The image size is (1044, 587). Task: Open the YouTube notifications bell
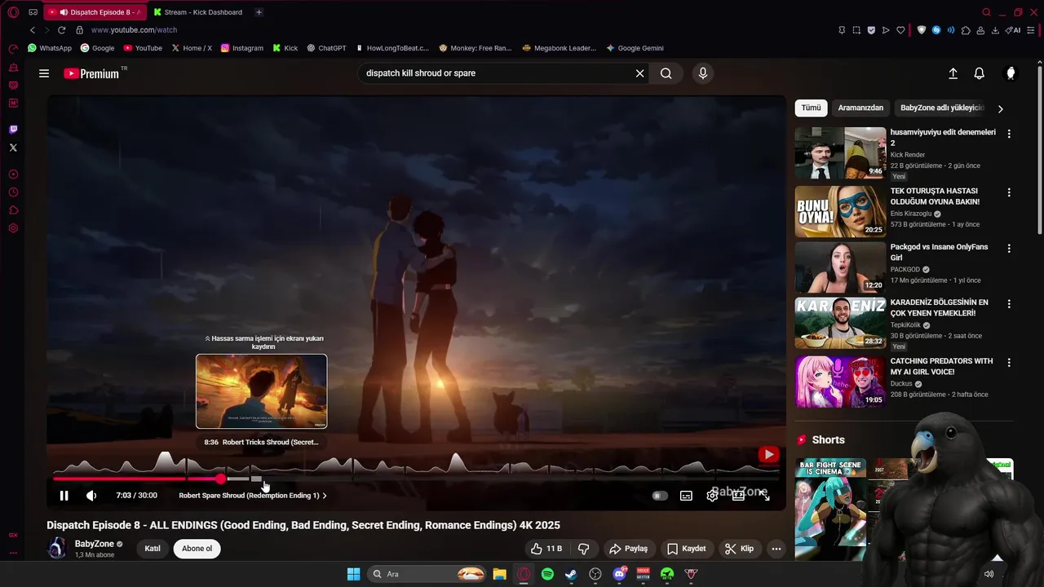pyautogui.click(x=980, y=73)
